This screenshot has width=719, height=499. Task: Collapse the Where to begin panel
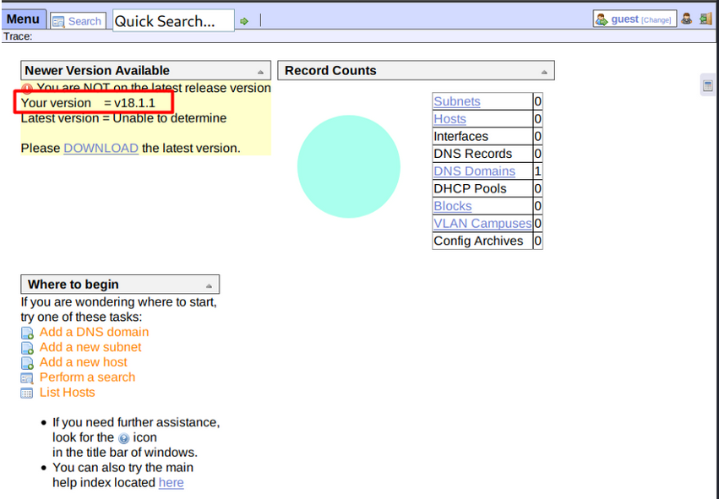coord(209,285)
